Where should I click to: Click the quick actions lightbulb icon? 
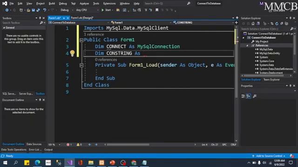point(73,53)
